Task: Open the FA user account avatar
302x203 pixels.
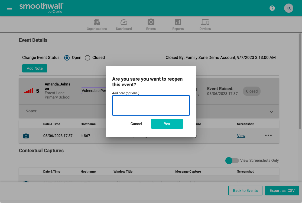Action: [x=288, y=8]
